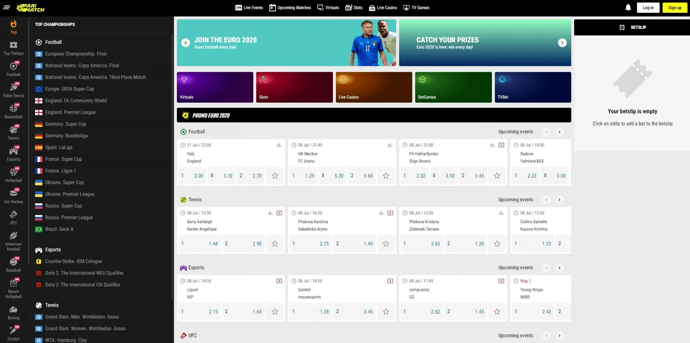
Task: Click the previous arrow on the Euro 2020 banner
Action: coord(185,43)
